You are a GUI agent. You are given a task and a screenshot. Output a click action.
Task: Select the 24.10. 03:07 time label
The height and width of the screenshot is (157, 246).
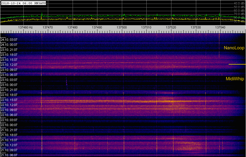coord(9,40)
